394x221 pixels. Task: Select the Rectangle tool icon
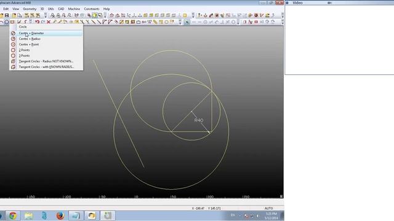pyautogui.click(x=12, y=22)
